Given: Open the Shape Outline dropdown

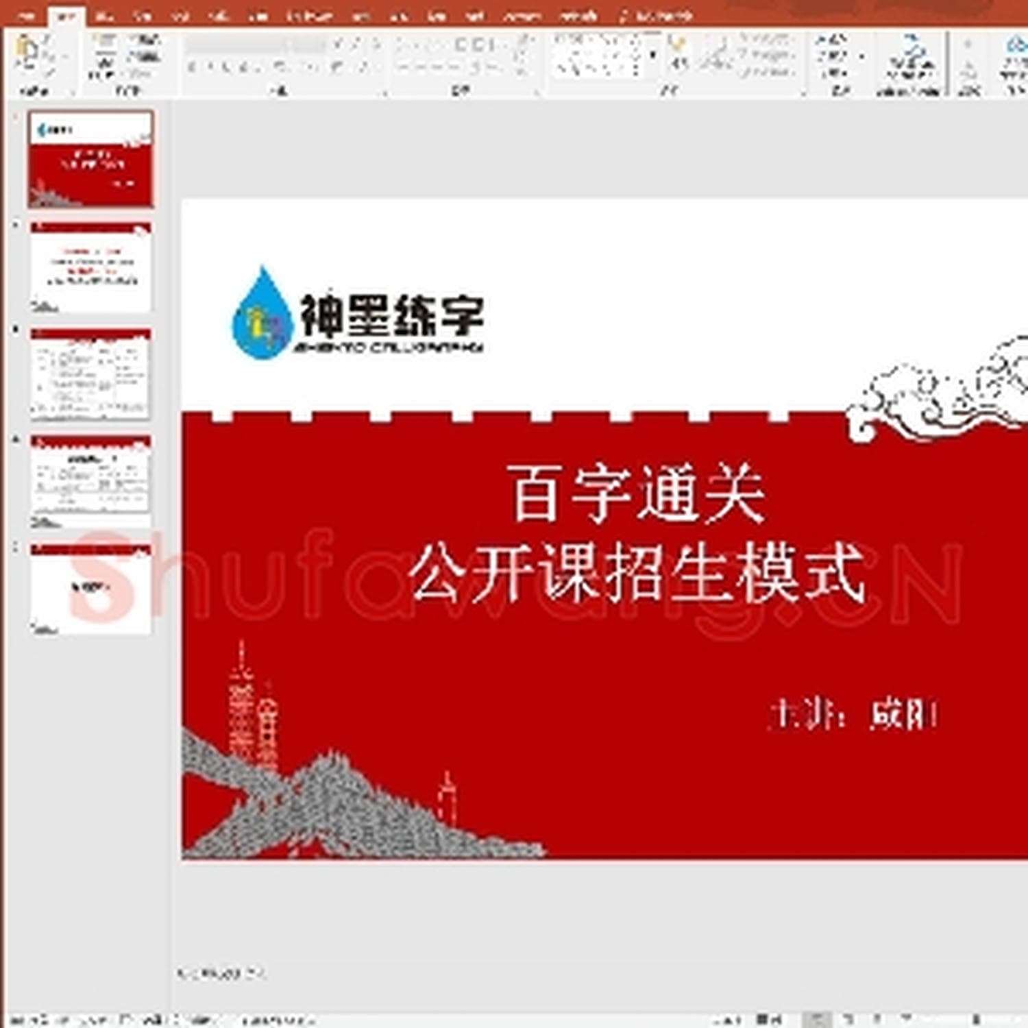Looking at the screenshot, I should [766, 56].
